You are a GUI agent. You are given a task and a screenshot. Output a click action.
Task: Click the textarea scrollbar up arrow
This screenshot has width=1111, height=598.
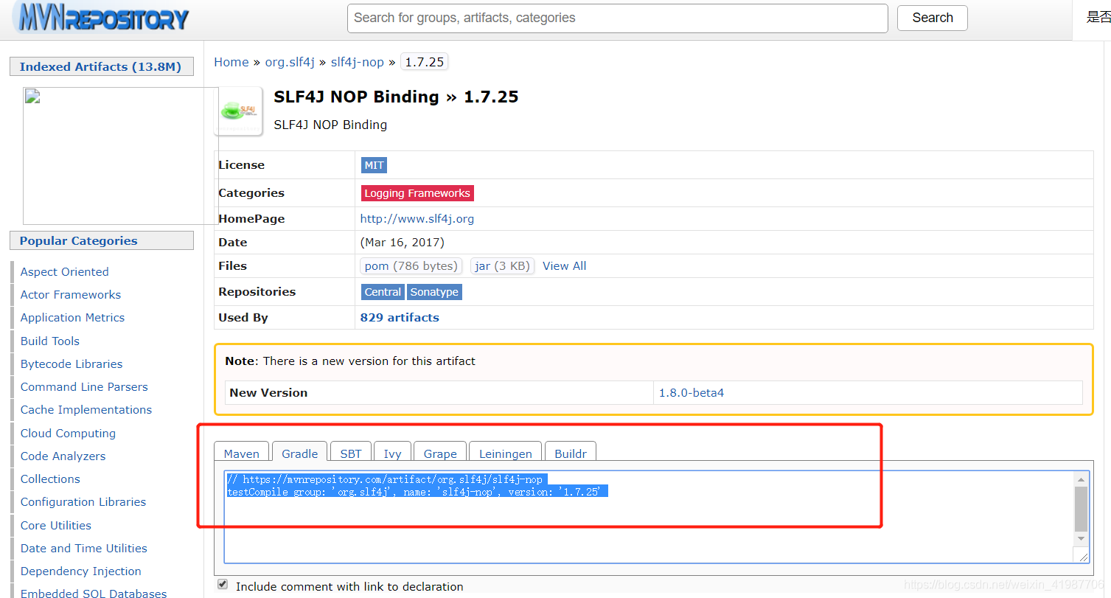click(1082, 479)
